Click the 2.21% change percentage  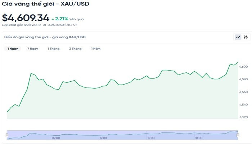tap(62, 19)
